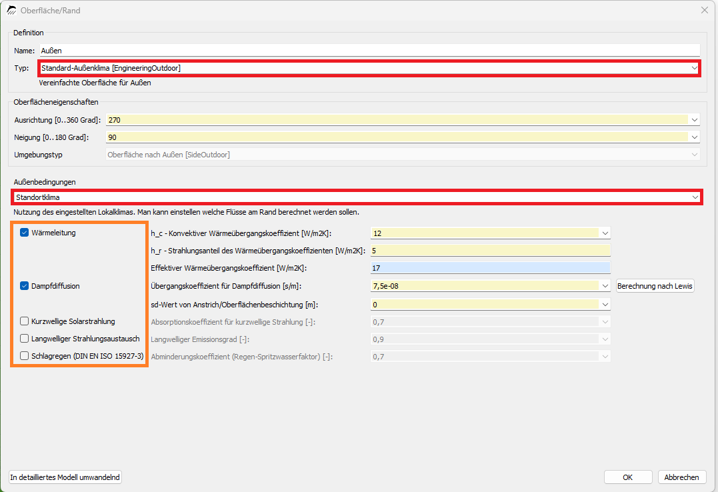Expand the Ausrichtung dropdown arrow
This screenshot has height=492, width=718.
694,120
